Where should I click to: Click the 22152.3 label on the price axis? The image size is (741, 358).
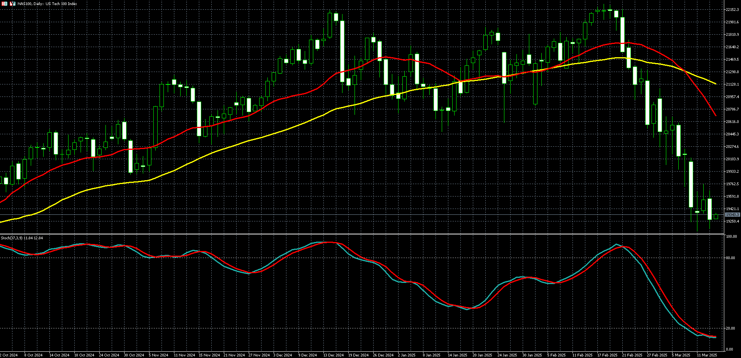[x=732, y=9]
